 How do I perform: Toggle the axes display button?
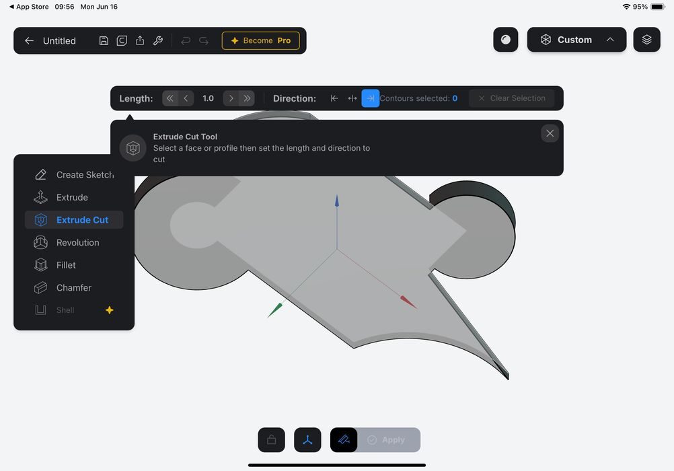click(307, 440)
